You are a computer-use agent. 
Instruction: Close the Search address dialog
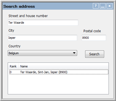109,6
